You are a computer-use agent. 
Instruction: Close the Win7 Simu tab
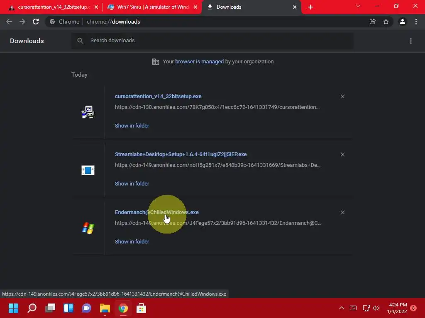coord(195,7)
